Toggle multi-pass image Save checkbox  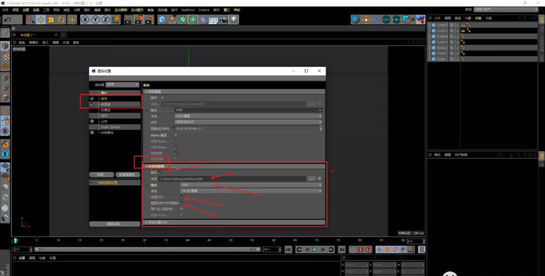pos(160,172)
